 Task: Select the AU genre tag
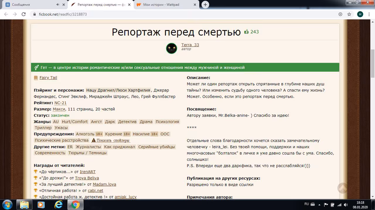[56, 122]
